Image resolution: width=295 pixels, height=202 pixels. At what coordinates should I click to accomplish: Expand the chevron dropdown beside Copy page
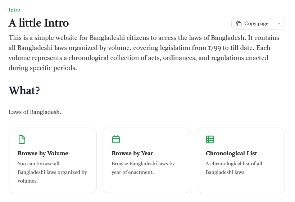point(279,24)
